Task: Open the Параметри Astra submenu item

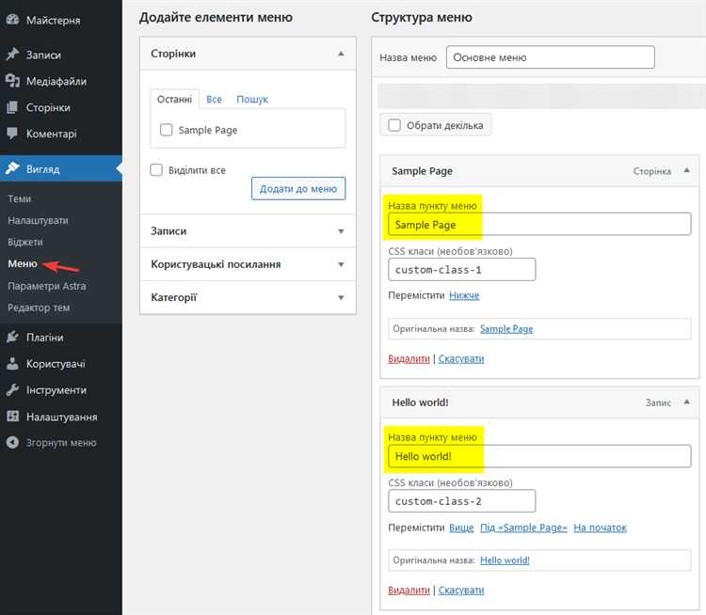Action: 47,286
